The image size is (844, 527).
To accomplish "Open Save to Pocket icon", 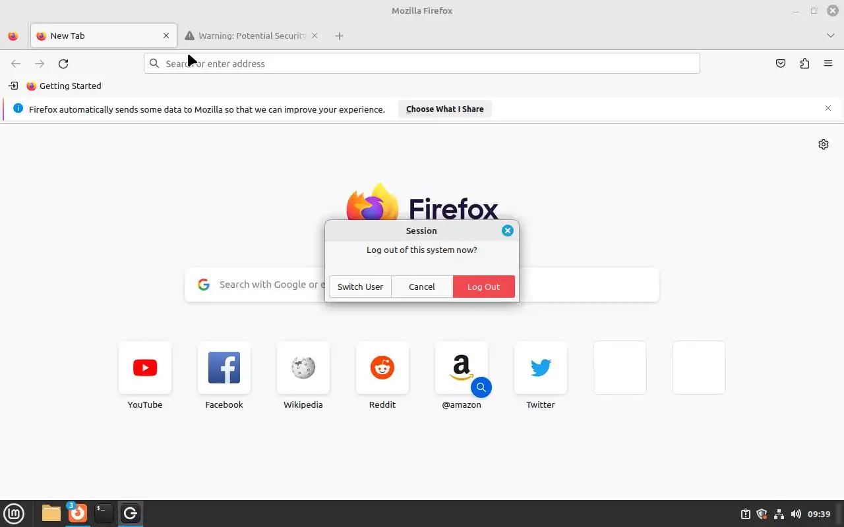I will tap(781, 64).
